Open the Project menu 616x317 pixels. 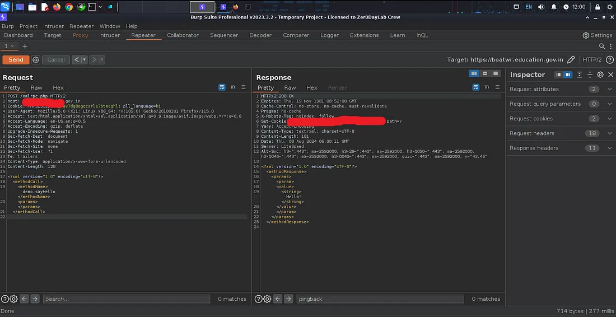point(29,26)
